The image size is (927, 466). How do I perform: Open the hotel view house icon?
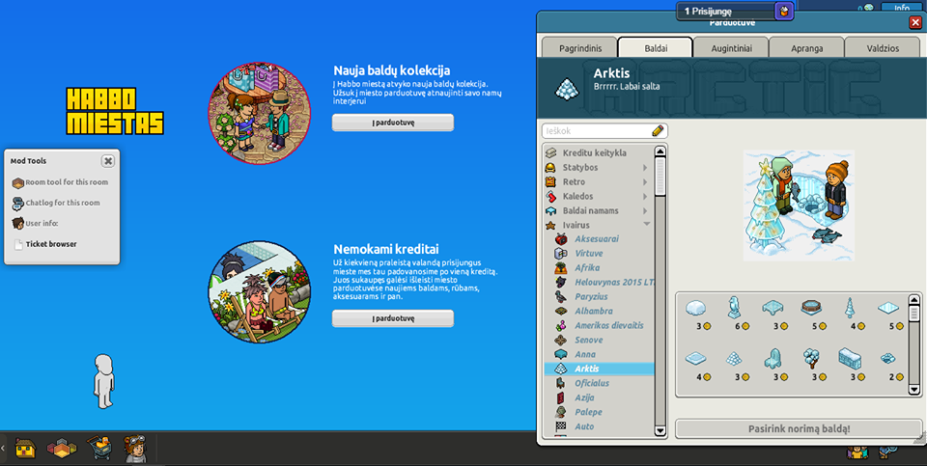(25, 449)
